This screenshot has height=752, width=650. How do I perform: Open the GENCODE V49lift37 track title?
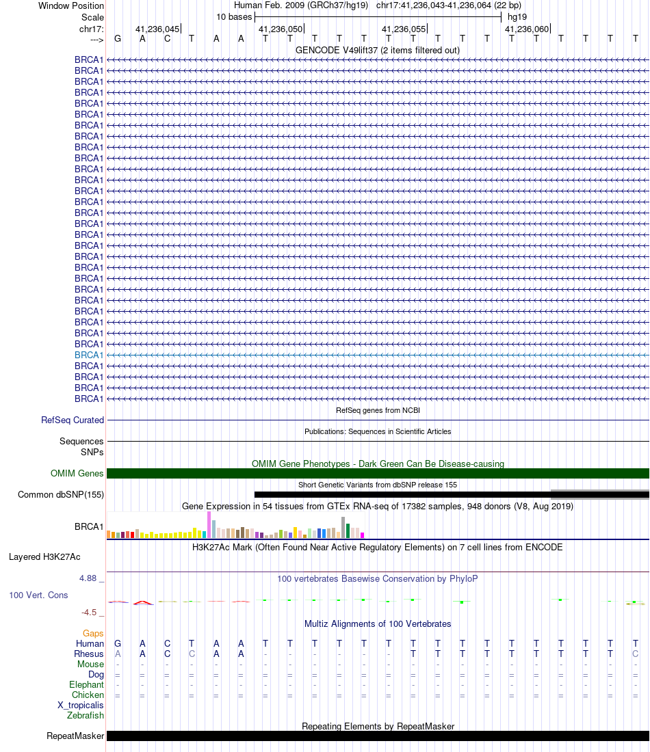pyautogui.click(x=377, y=51)
